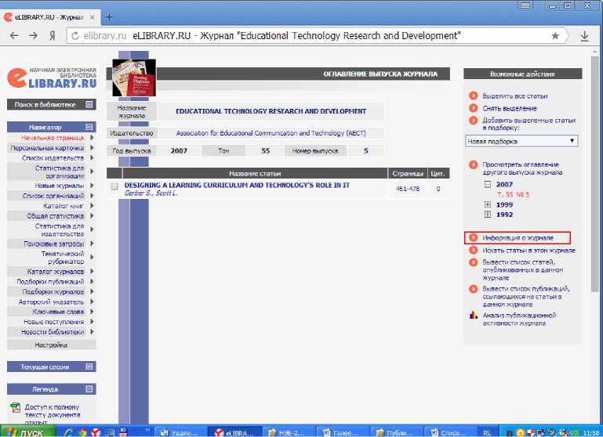The width and height of the screenshot is (603, 437).
Task: Click the orange icon beside 'Просмотреть оглавление'
Action: click(473, 164)
